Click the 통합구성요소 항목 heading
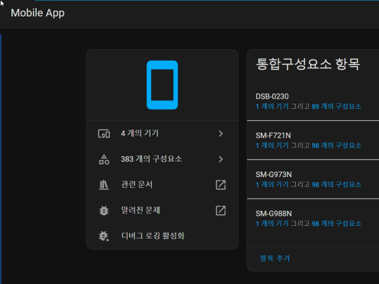379x284 pixels. (x=308, y=65)
